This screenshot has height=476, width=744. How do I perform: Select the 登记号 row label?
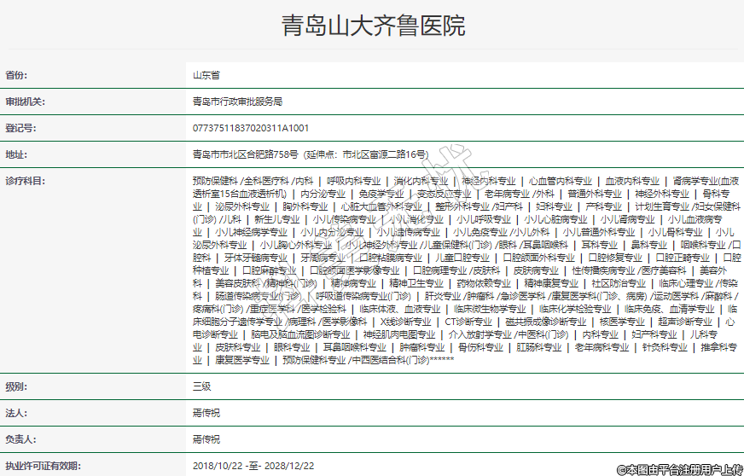click(20, 128)
